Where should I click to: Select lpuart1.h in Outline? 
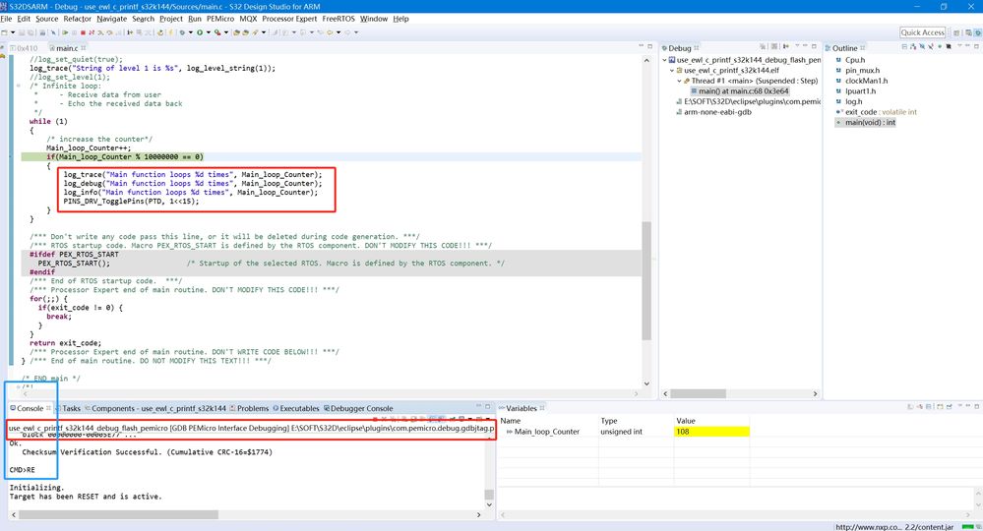(x=860, y=91)
